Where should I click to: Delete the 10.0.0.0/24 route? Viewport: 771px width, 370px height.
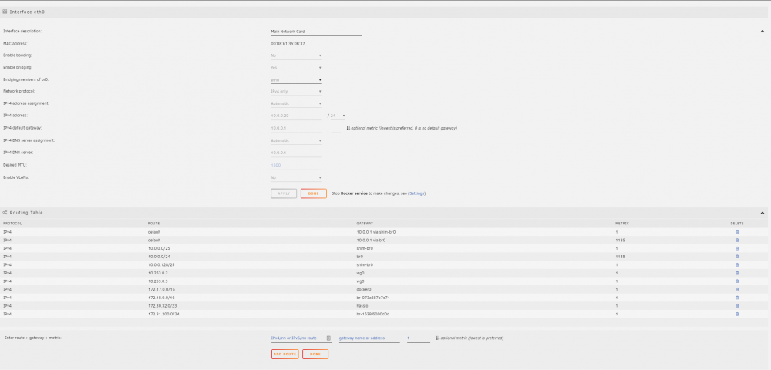736,257
